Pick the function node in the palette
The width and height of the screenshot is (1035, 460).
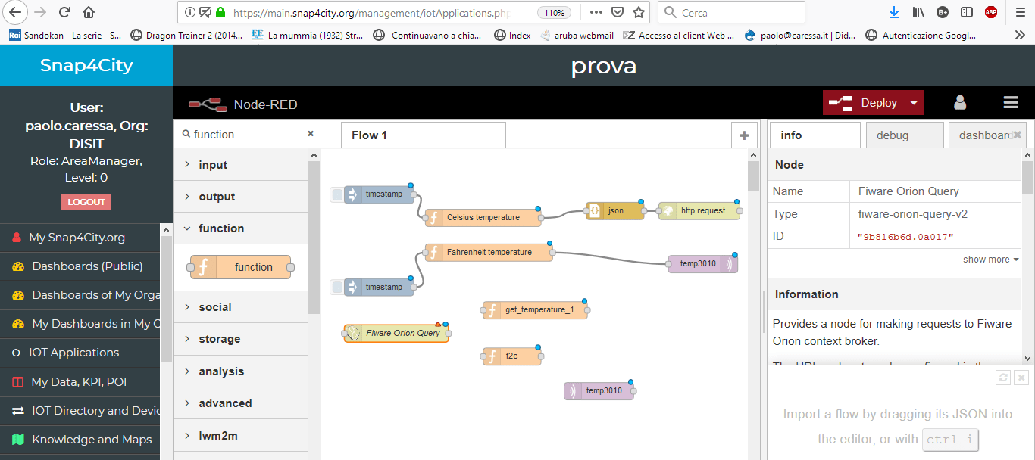pos(241,267)
